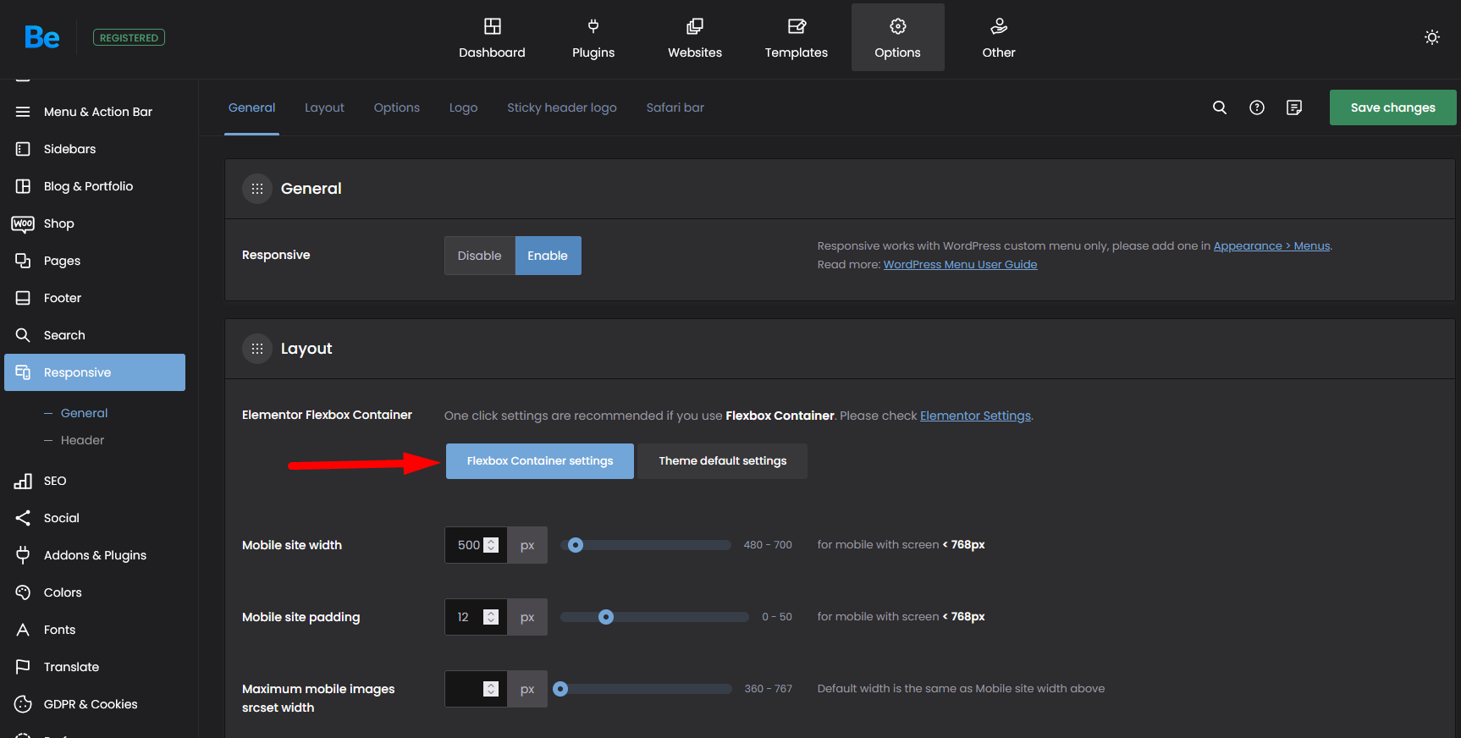1461x738 pixels.
Task: Open Responsive section in sidebar
Action: click(95, 372)
